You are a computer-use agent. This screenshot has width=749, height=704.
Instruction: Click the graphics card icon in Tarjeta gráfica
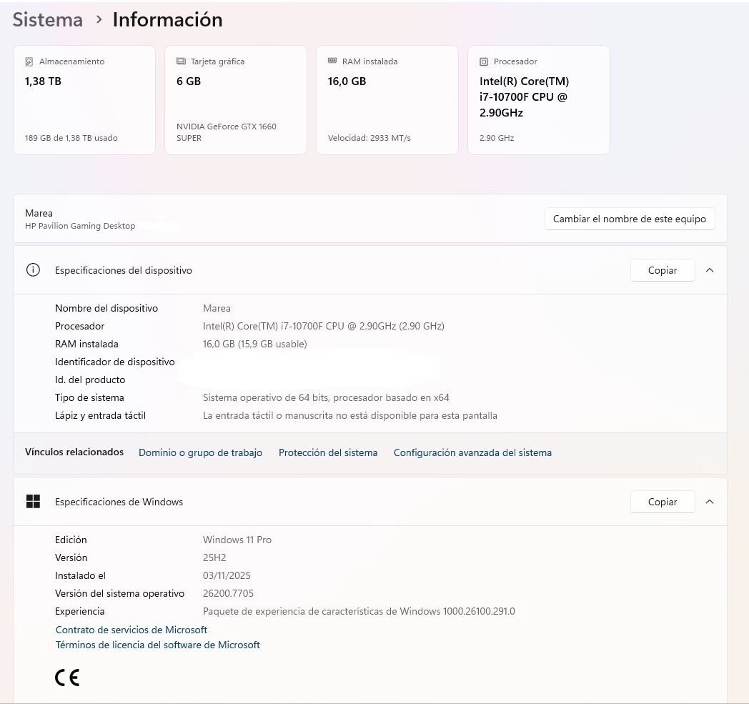click(x=181, y=61)
